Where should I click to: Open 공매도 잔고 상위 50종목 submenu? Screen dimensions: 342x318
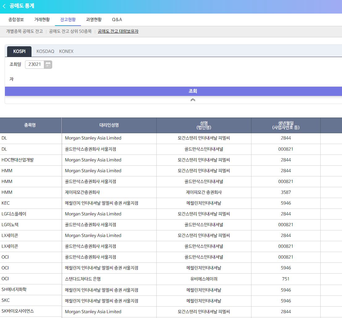click(70, 31)
